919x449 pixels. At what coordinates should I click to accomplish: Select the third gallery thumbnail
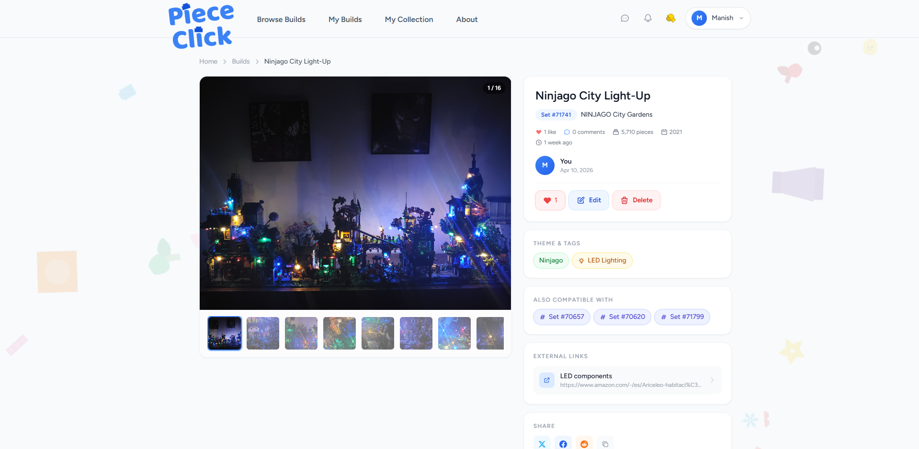pyautogui.click(x=301, y=333)
